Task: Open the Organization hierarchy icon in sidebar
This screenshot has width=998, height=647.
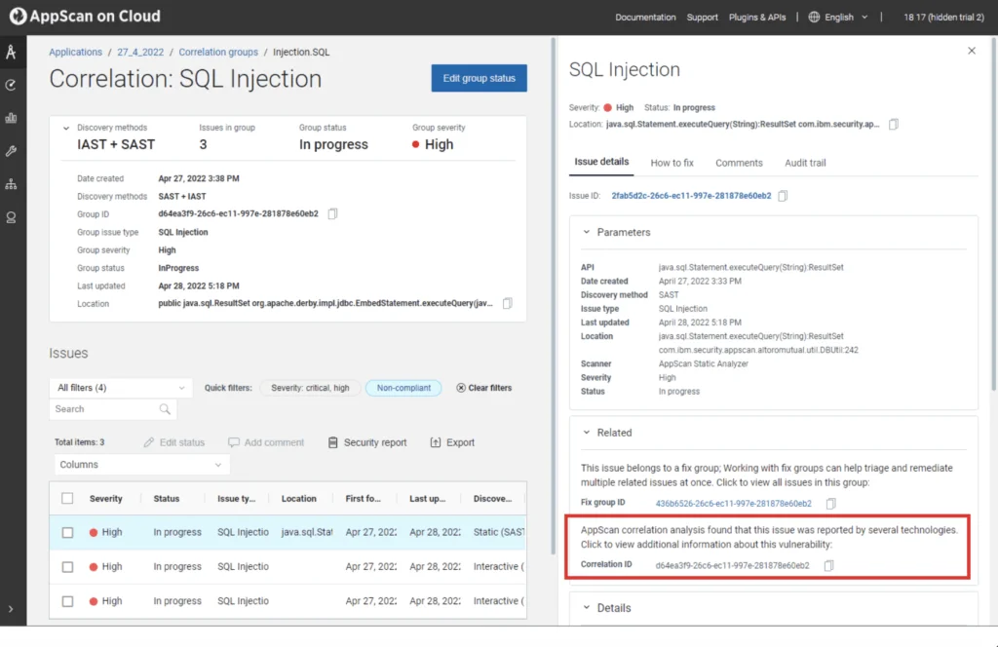Action: tap(12, 183)
